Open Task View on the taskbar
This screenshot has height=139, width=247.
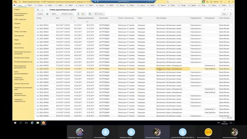pyautogui.click(x=26, y=123)
